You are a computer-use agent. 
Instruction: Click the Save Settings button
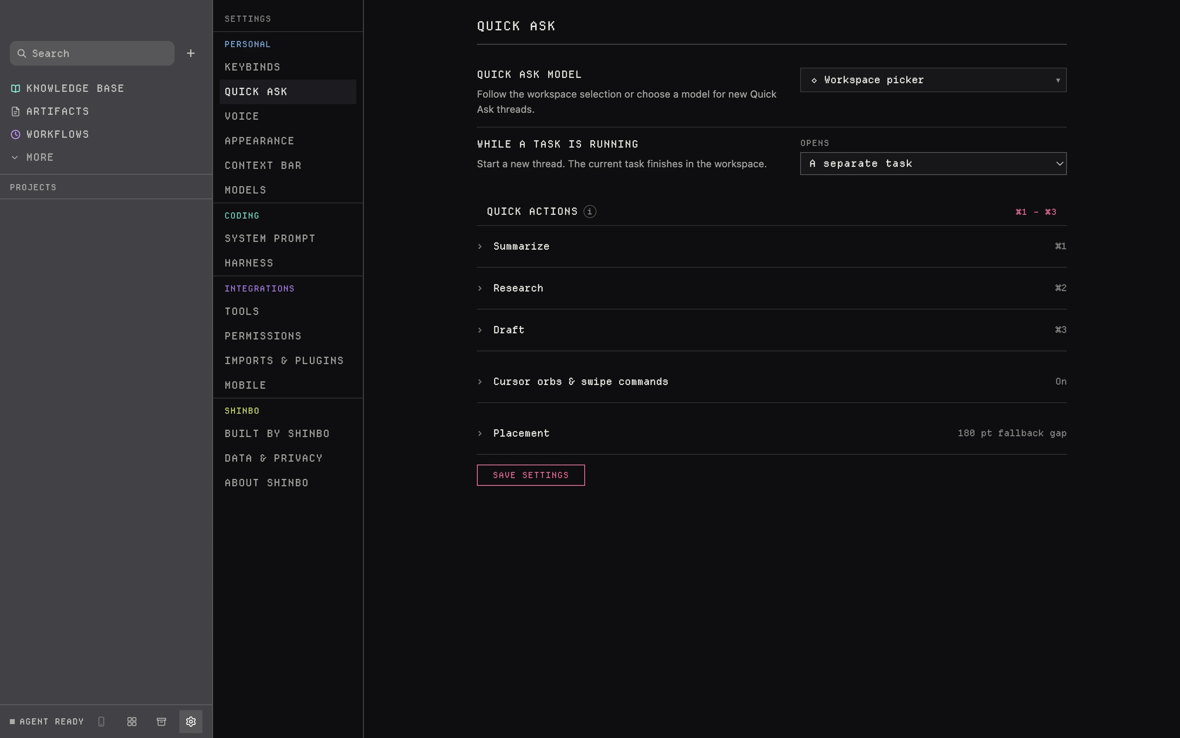tap(531, 476)
